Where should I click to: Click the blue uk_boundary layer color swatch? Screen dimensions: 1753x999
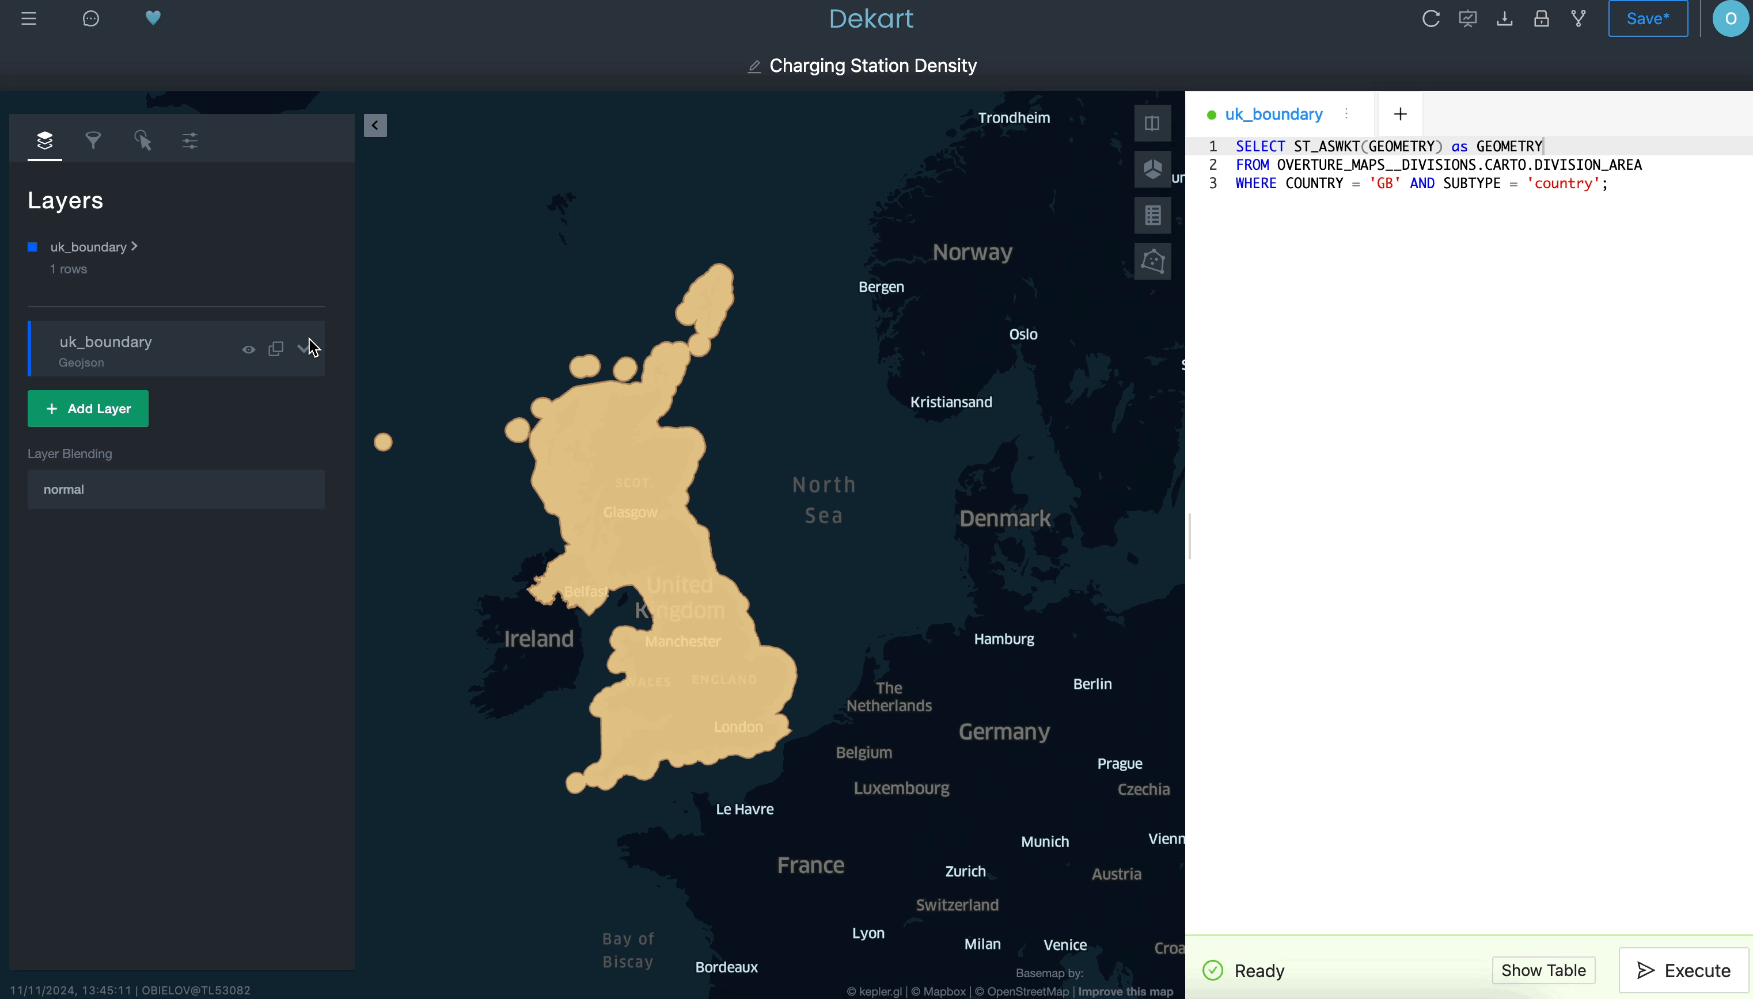(33, 247)
